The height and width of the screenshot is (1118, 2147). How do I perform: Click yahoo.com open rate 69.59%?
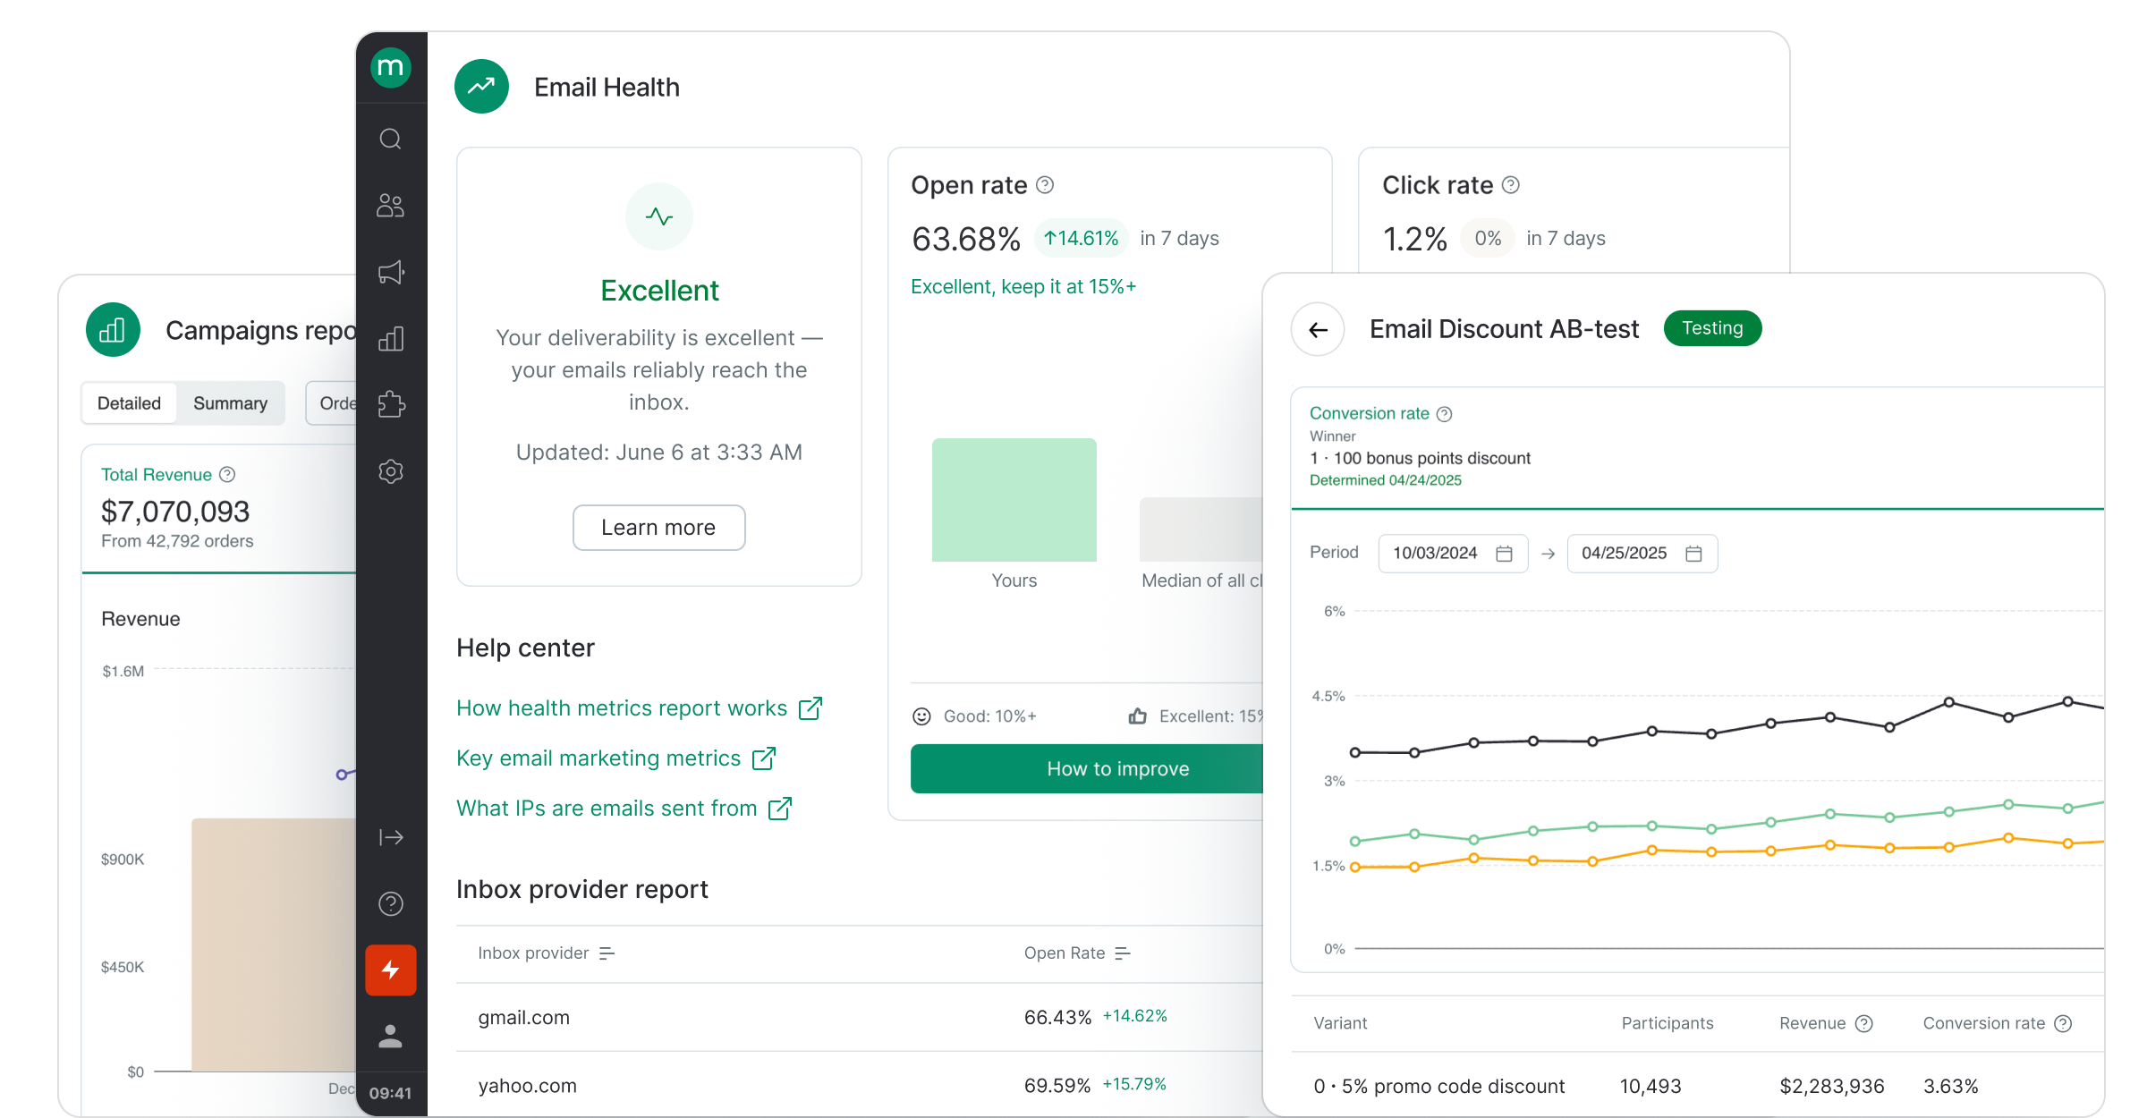point(1057,1086)
